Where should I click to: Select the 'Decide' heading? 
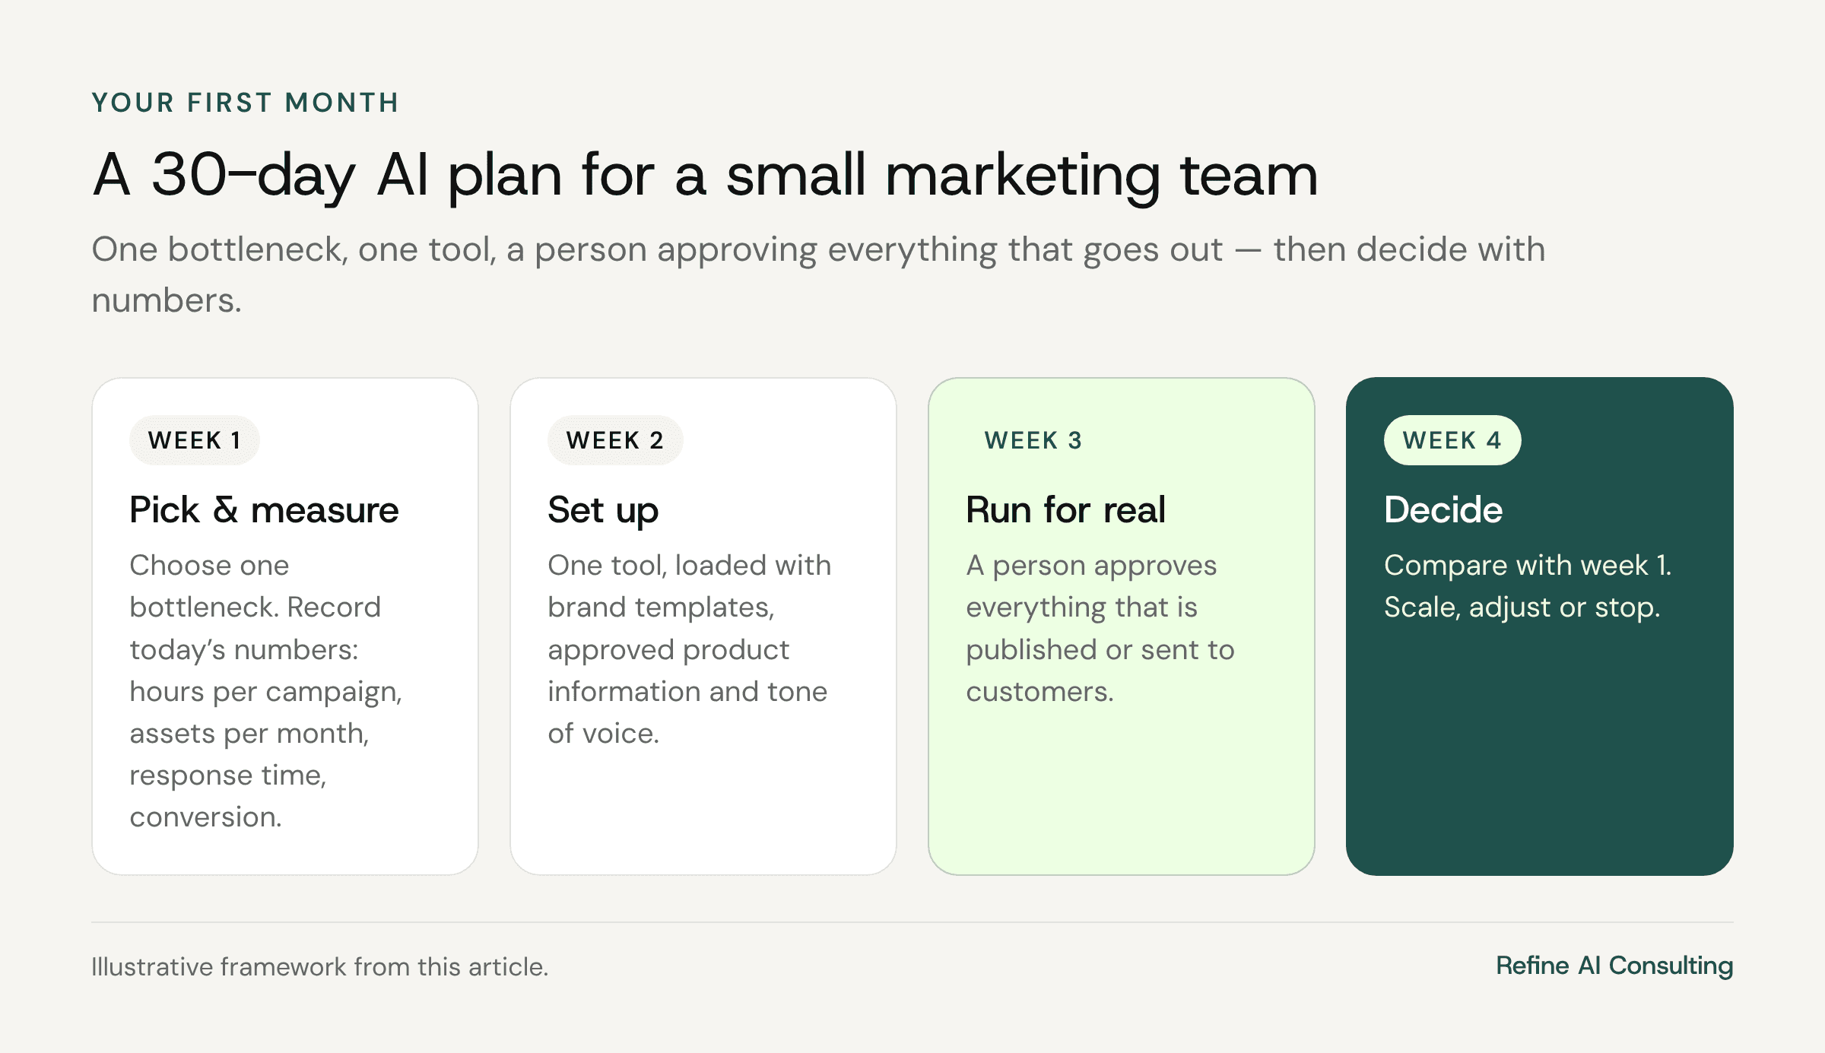click(x=1443, y=509)
